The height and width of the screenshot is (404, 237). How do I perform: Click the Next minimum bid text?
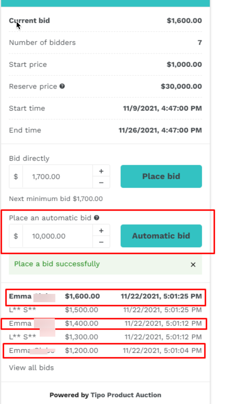tap(56, 199)
